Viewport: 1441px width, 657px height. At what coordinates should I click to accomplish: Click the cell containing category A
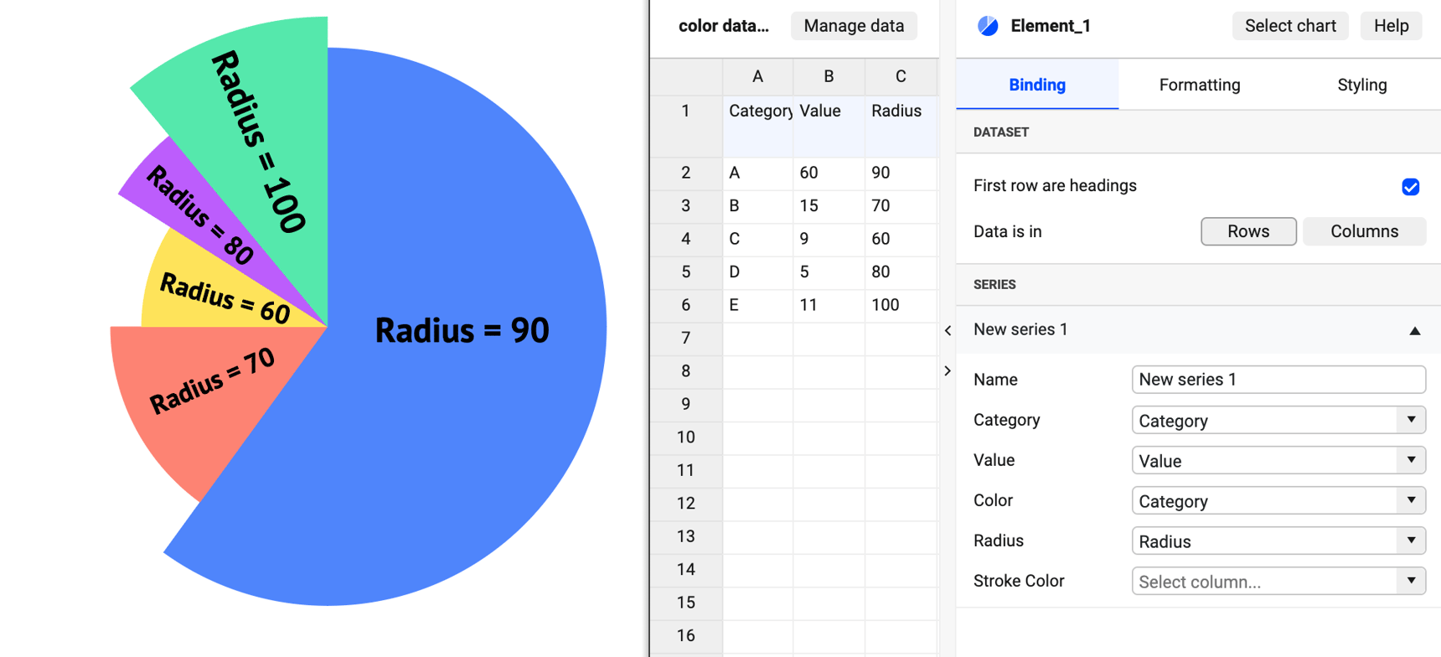[758, 173]
